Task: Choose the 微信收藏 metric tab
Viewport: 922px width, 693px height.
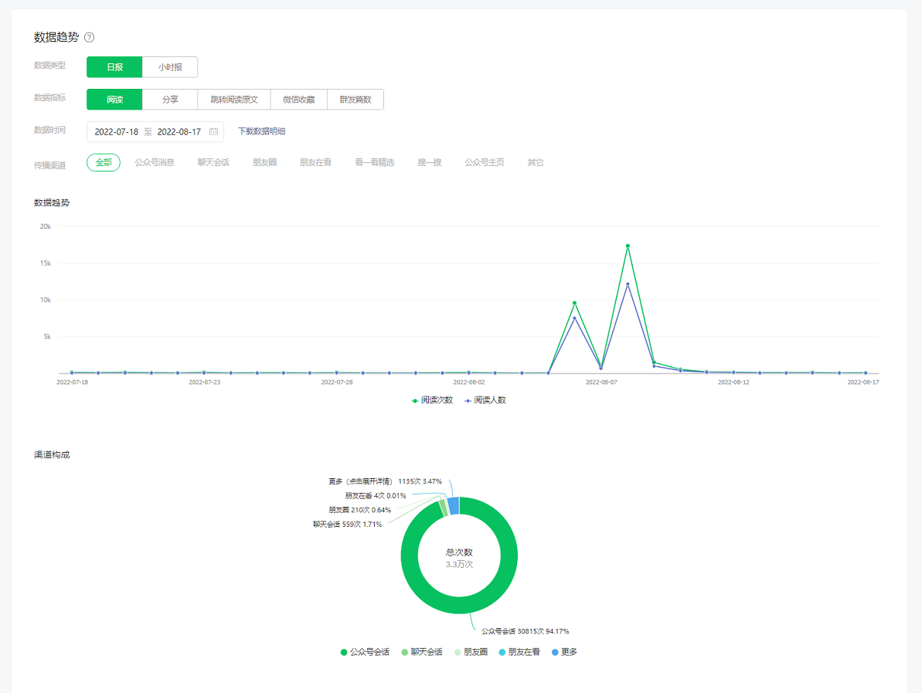Action: (x=299, y=100)
